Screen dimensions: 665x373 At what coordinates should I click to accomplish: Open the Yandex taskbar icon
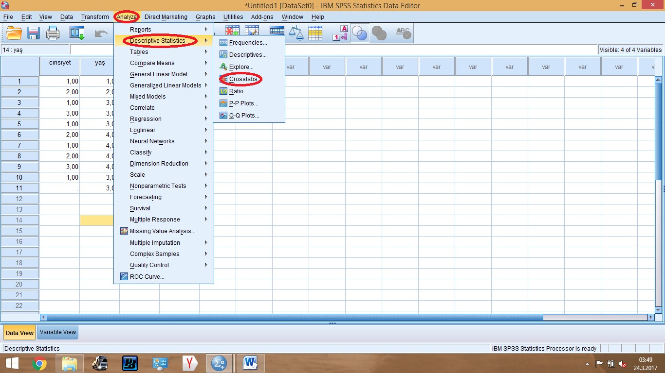[x=190, y=363]
